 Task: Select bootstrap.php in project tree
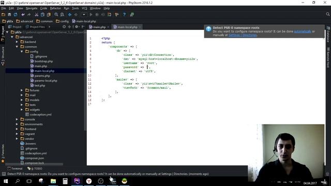[43, 61]
